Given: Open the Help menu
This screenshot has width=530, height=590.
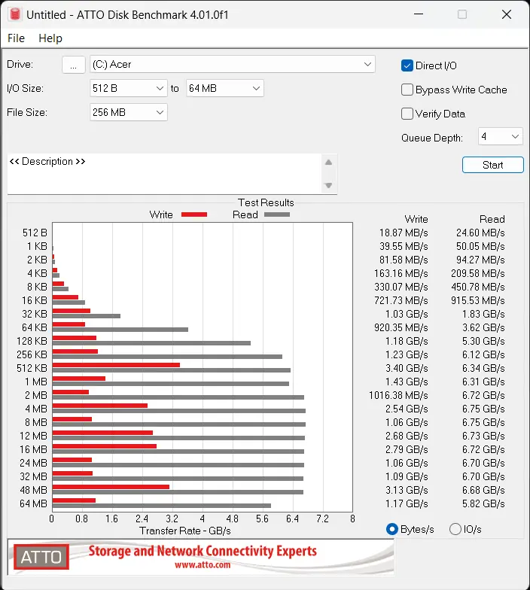Looking at the screenshot, I should click(x=50, y=38).
